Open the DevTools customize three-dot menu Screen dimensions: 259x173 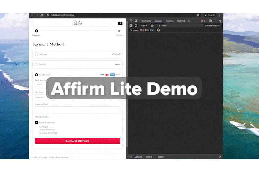pos(215,21)
